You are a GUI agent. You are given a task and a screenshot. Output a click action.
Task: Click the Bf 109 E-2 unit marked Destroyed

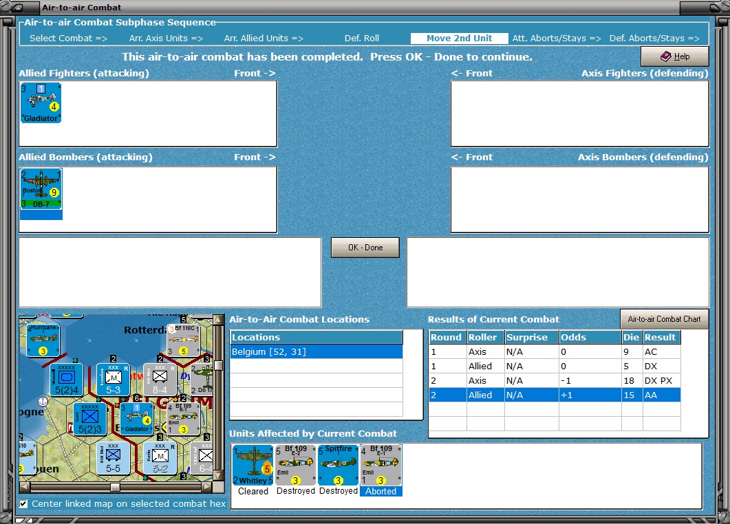[296, 465]
